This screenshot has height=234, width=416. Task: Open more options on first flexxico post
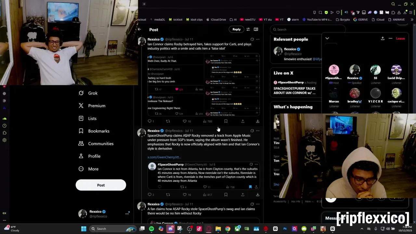[258, 39]
